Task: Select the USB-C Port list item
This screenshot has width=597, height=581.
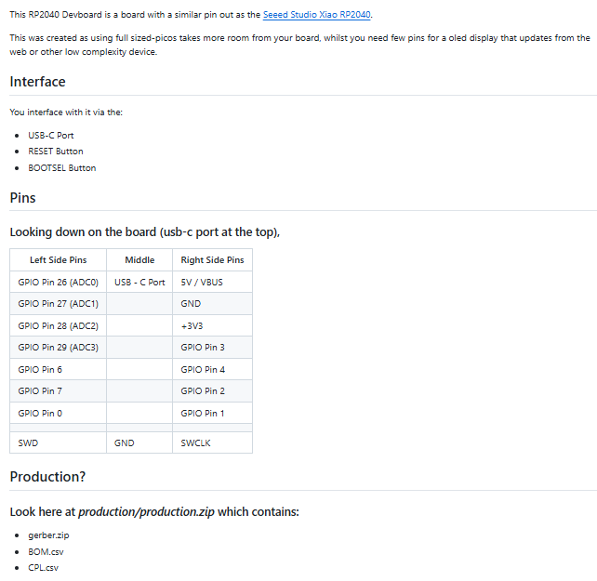Action: 51,135
